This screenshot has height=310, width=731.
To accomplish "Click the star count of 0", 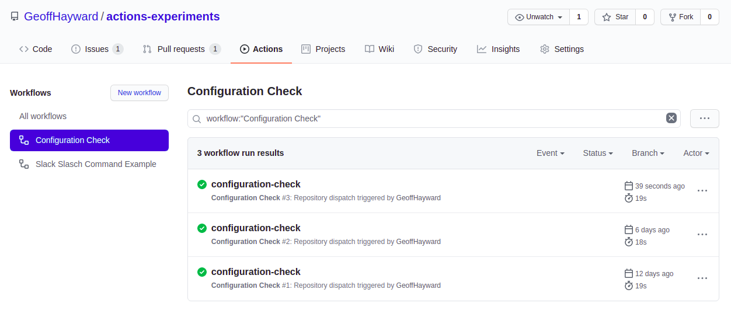I will [645, 17].
